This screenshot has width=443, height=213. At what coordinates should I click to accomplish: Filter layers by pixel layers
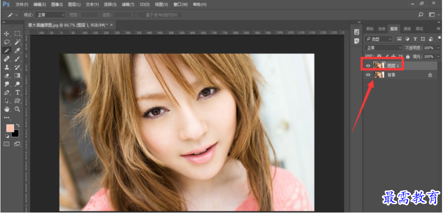click(399, 39)
